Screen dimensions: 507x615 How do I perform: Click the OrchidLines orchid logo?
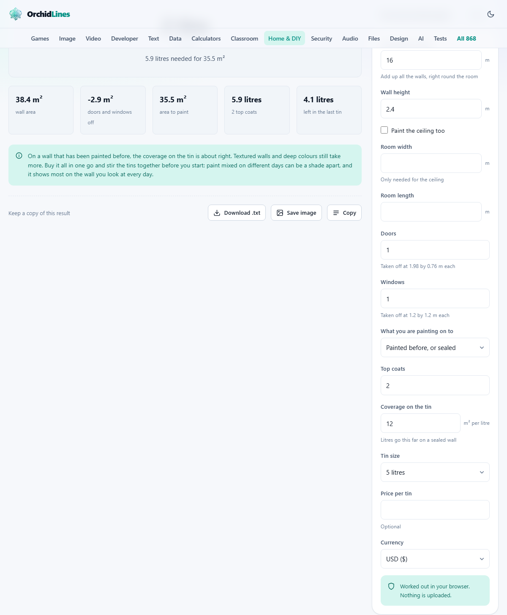[16, 14]
